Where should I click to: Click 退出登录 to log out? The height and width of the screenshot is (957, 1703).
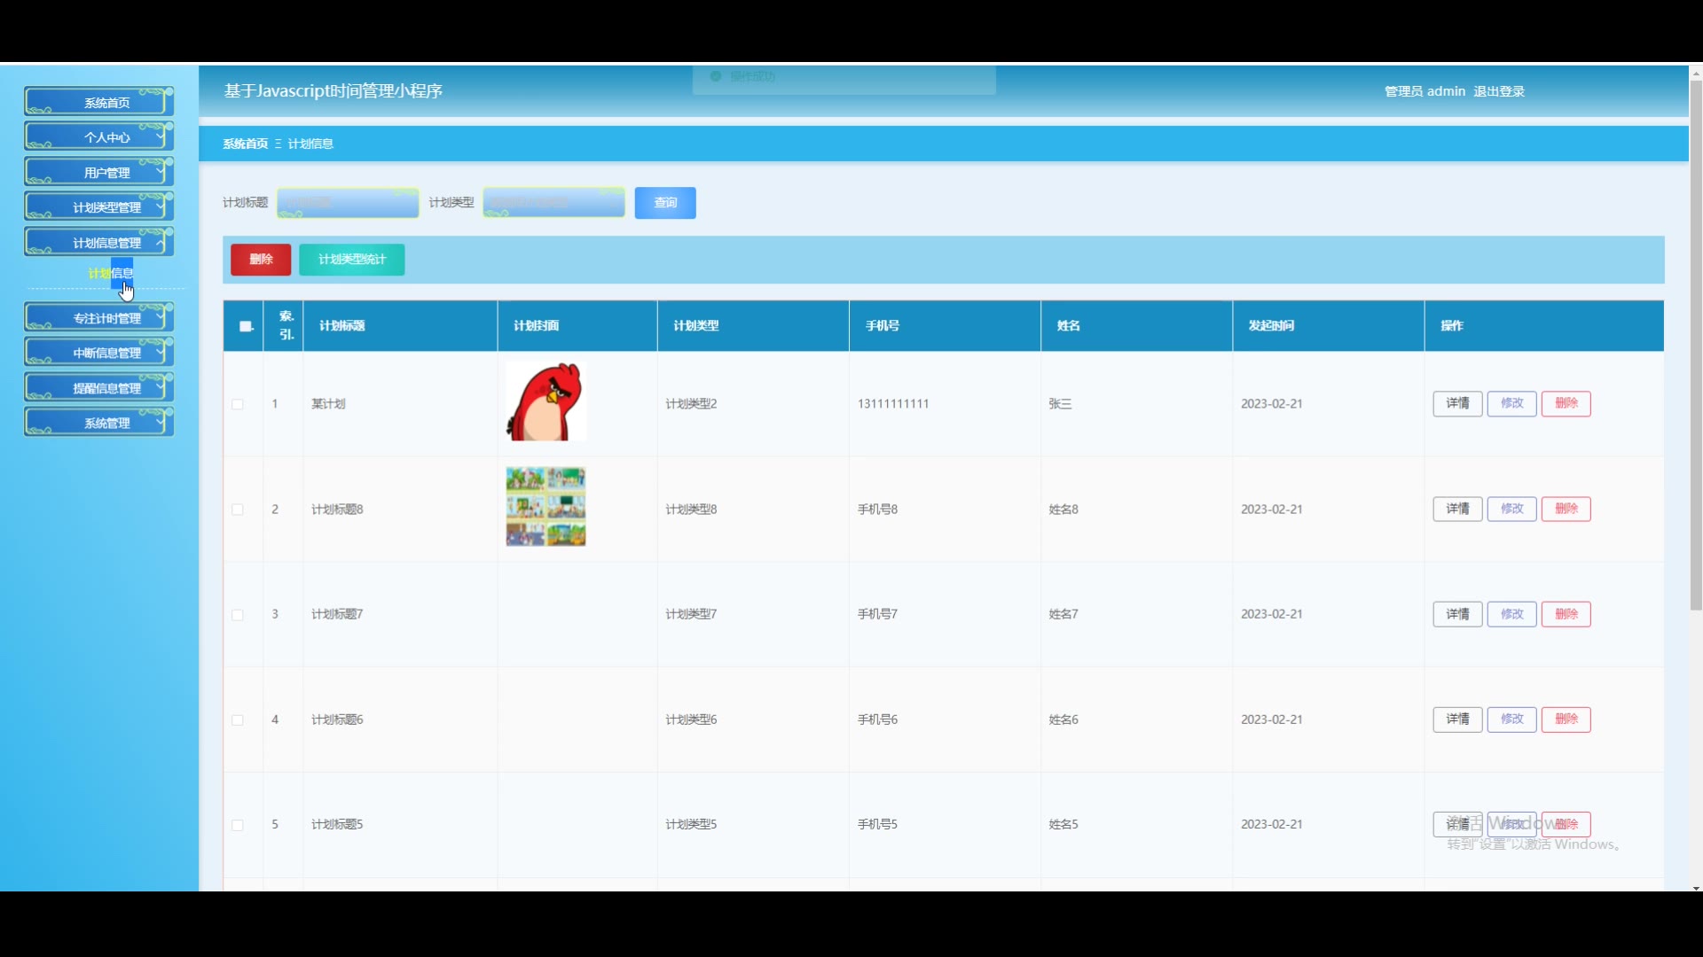pyautogui.click(x=1499, y=91)
